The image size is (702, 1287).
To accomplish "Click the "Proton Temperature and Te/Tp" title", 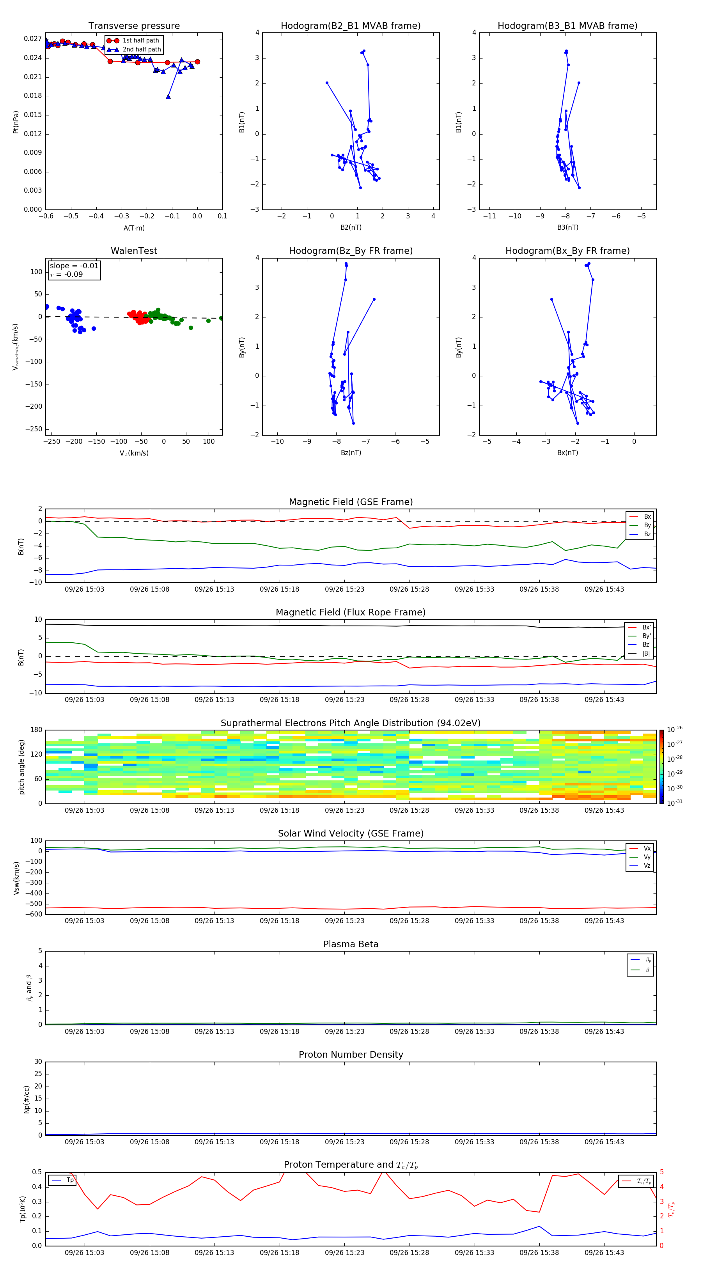I will tap(351, 1165).
